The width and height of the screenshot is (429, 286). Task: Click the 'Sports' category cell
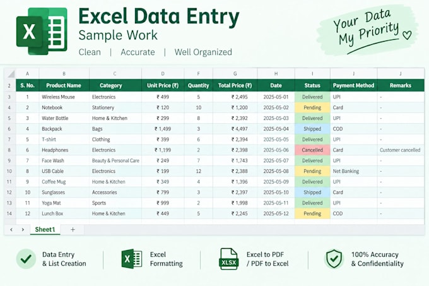tap(115, 203)
